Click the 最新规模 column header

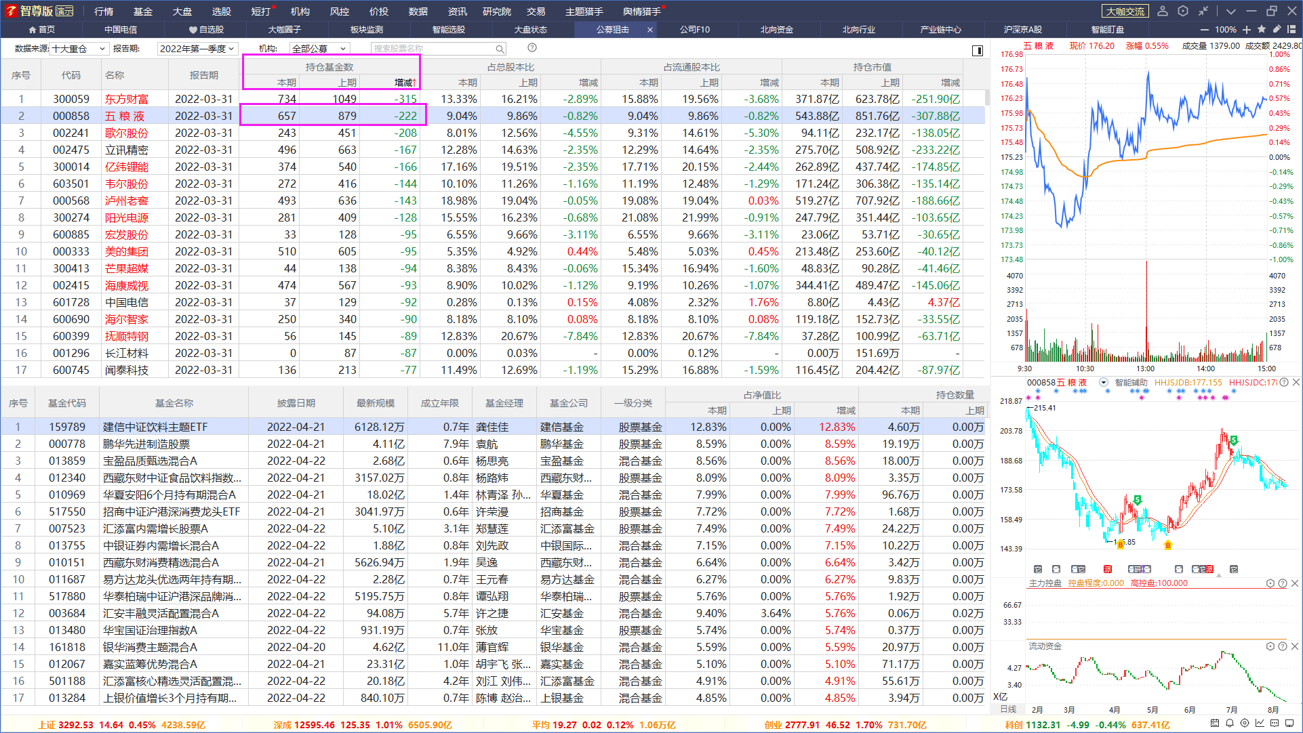(376, 403)
